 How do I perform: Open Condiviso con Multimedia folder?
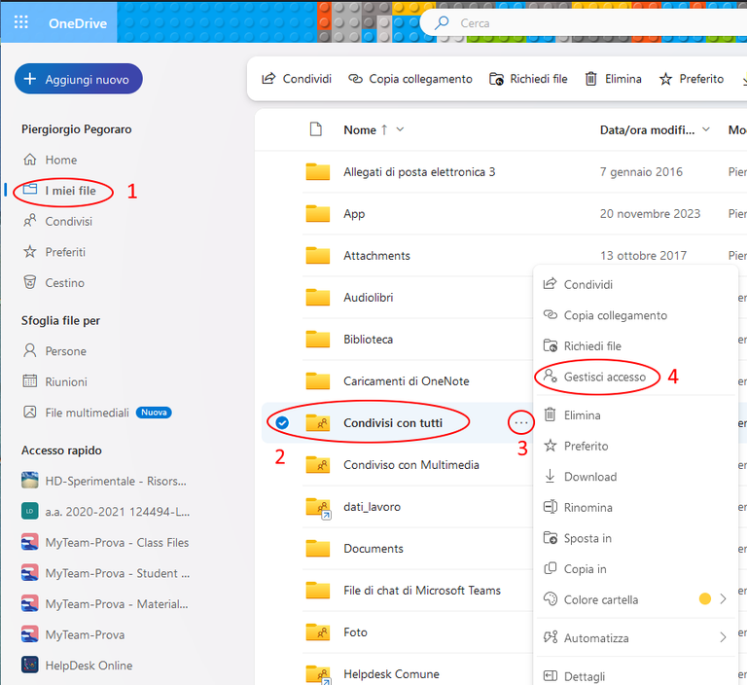411,465
